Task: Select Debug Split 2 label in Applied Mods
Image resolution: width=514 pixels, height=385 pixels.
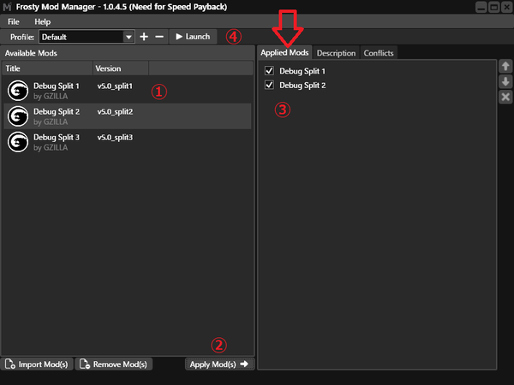Action: [302, 86]
